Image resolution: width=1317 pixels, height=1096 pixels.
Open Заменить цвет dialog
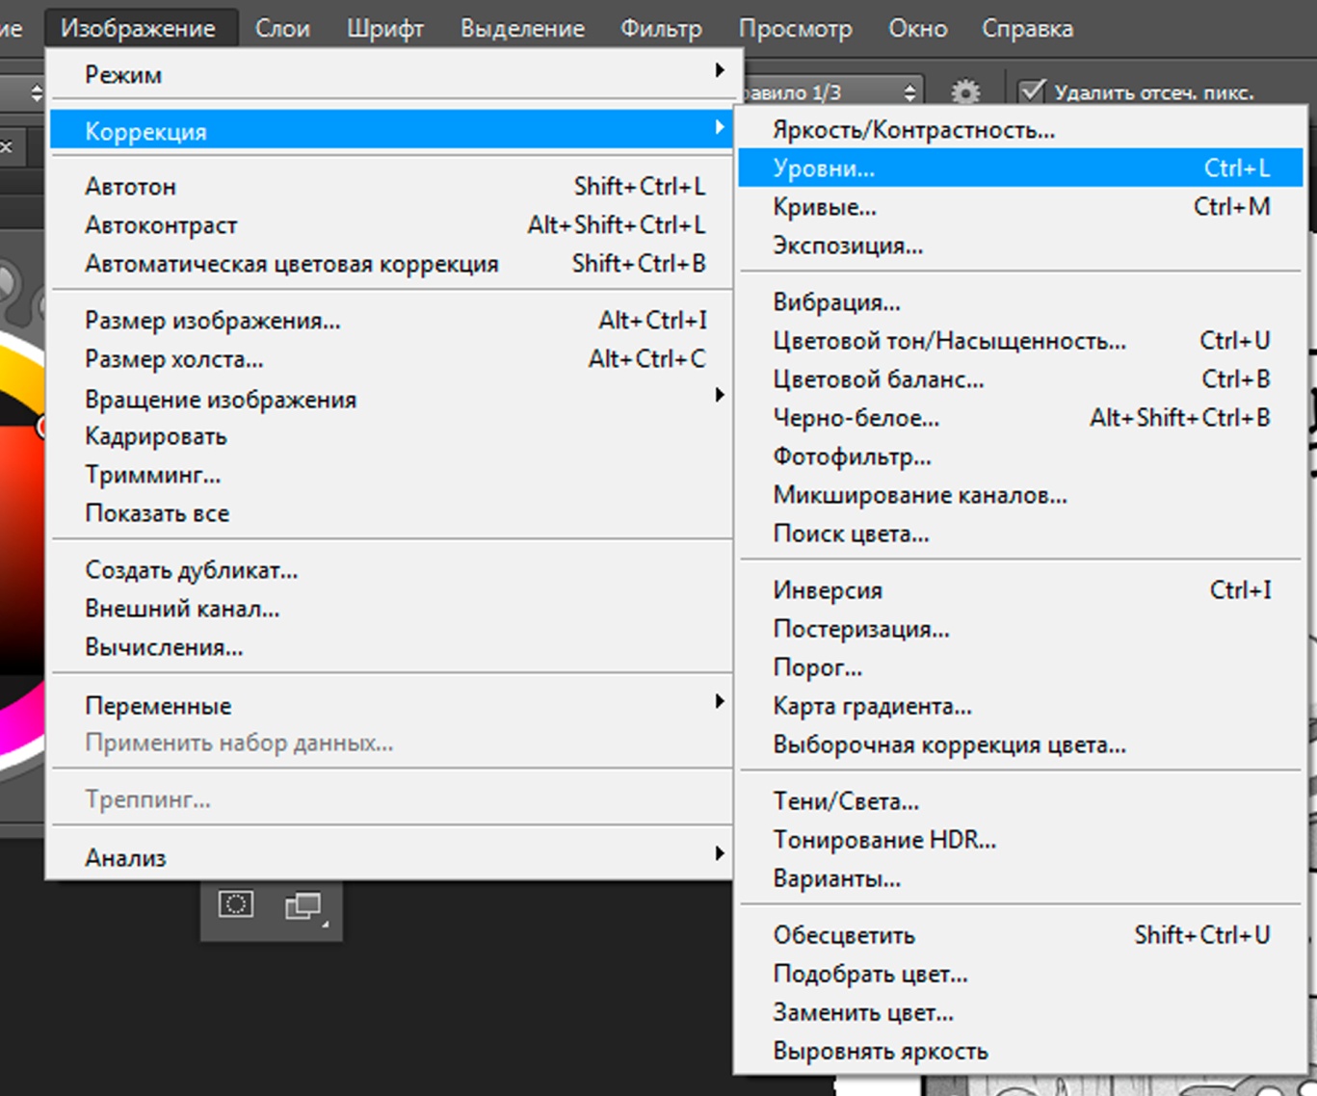1020,1012
